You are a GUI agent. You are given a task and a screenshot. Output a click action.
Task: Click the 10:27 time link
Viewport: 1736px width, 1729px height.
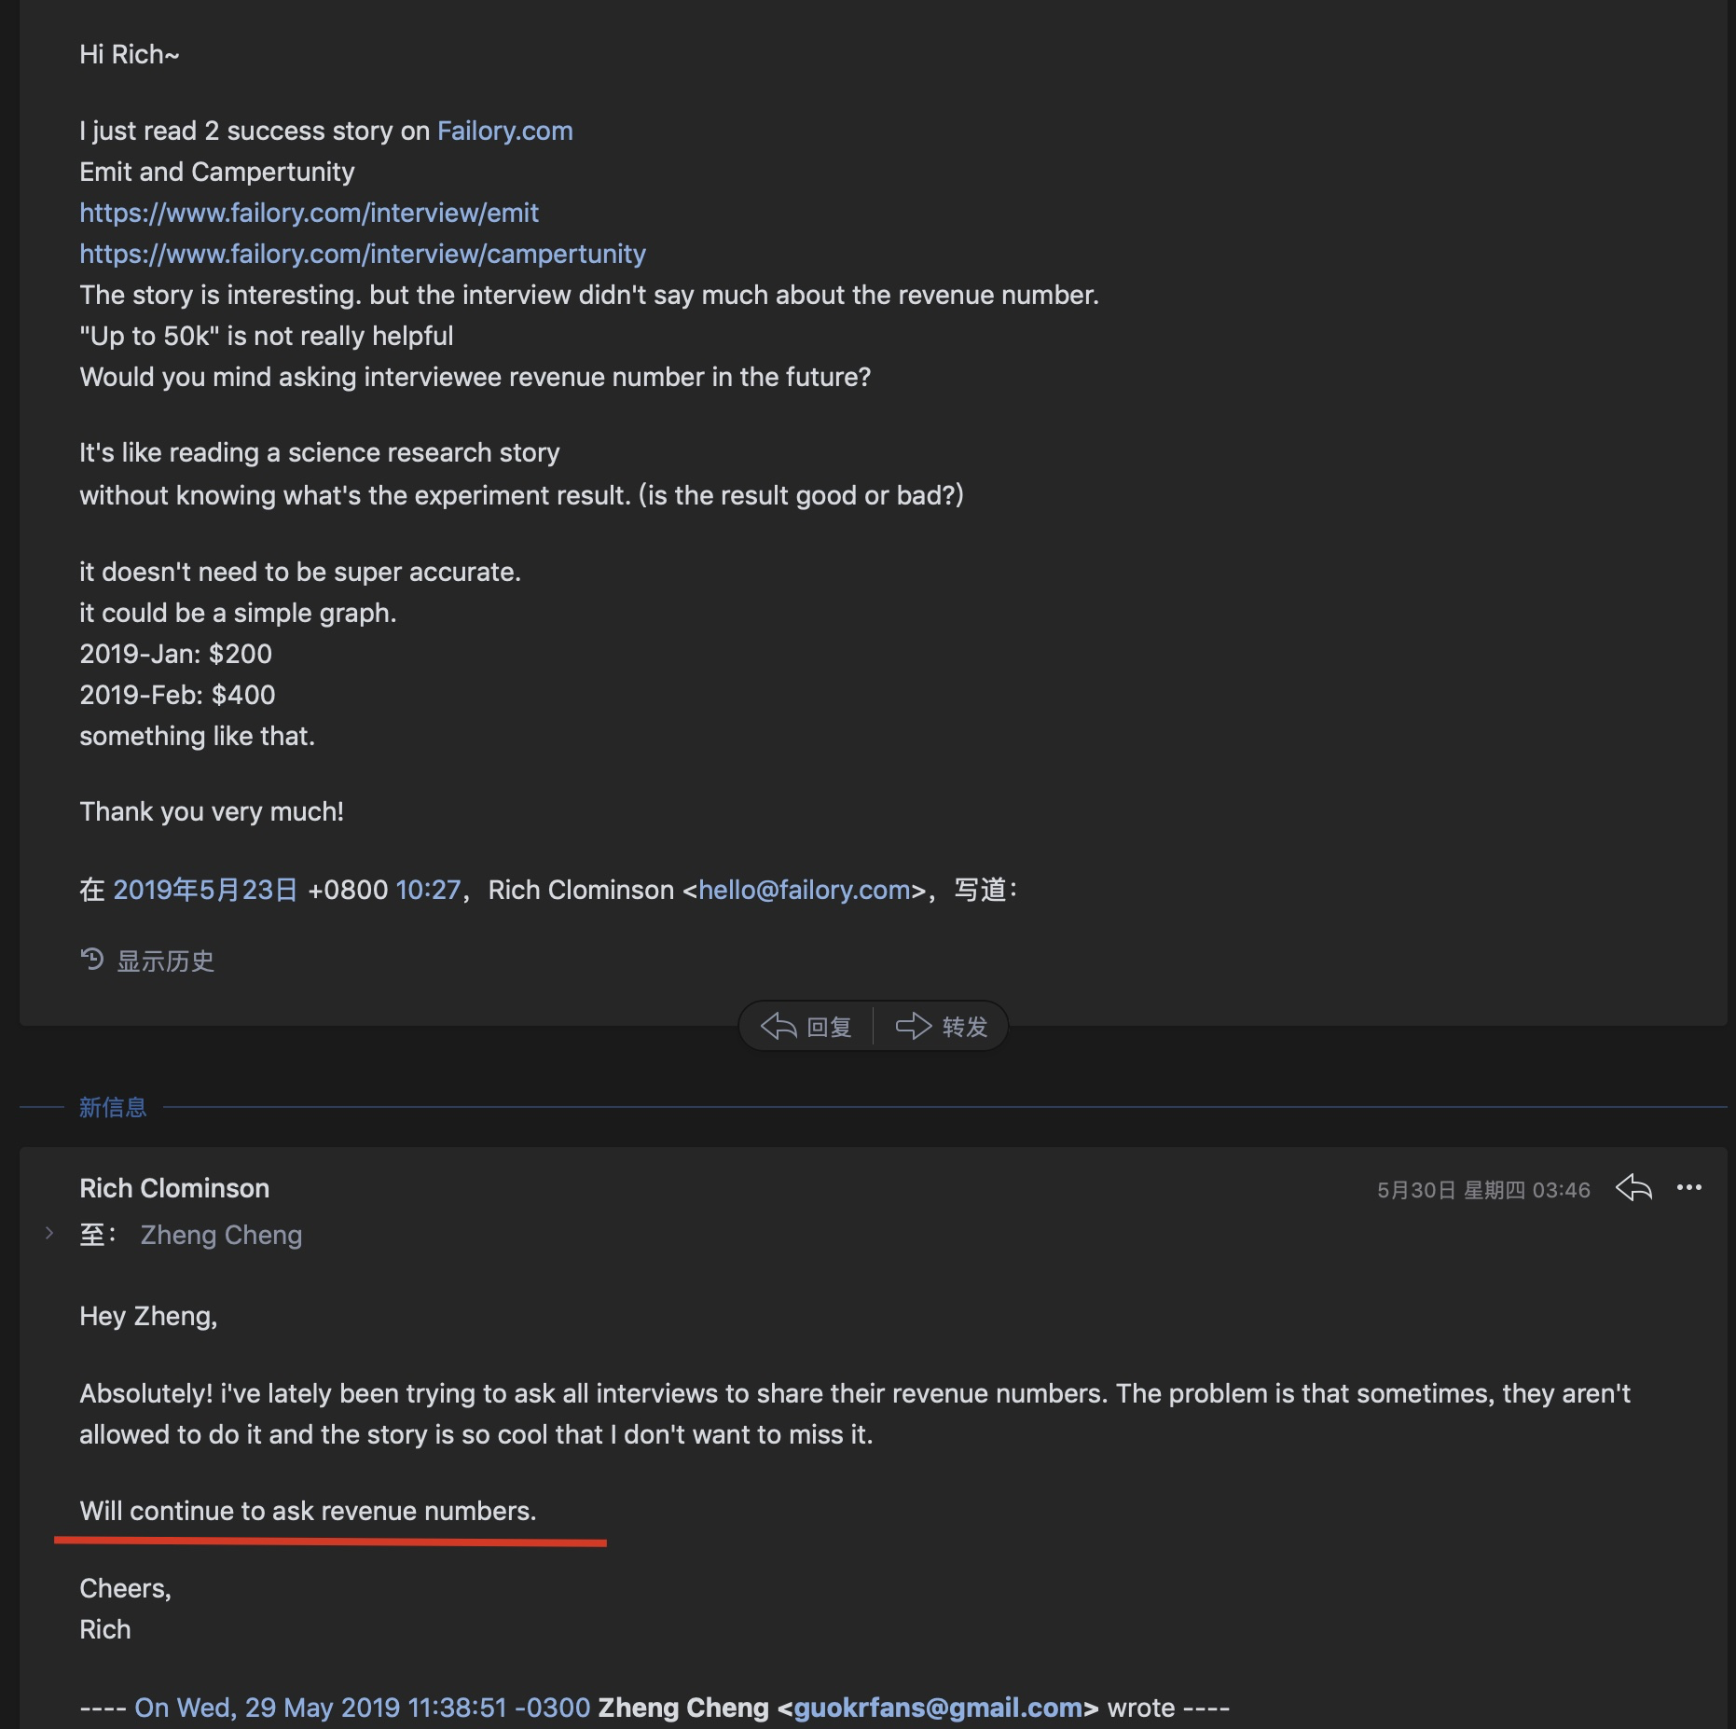[x=428, y=890]
